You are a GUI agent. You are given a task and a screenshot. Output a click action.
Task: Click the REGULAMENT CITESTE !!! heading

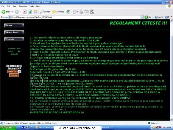138,23
